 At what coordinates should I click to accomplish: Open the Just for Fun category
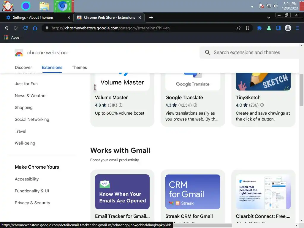26,84
